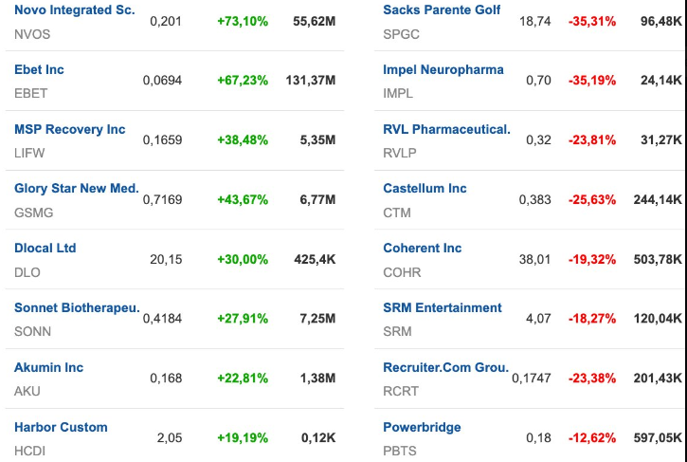Click the +30,00% change value
The height and width of the screenshot is (462, 687).
[x=243, y=260]
